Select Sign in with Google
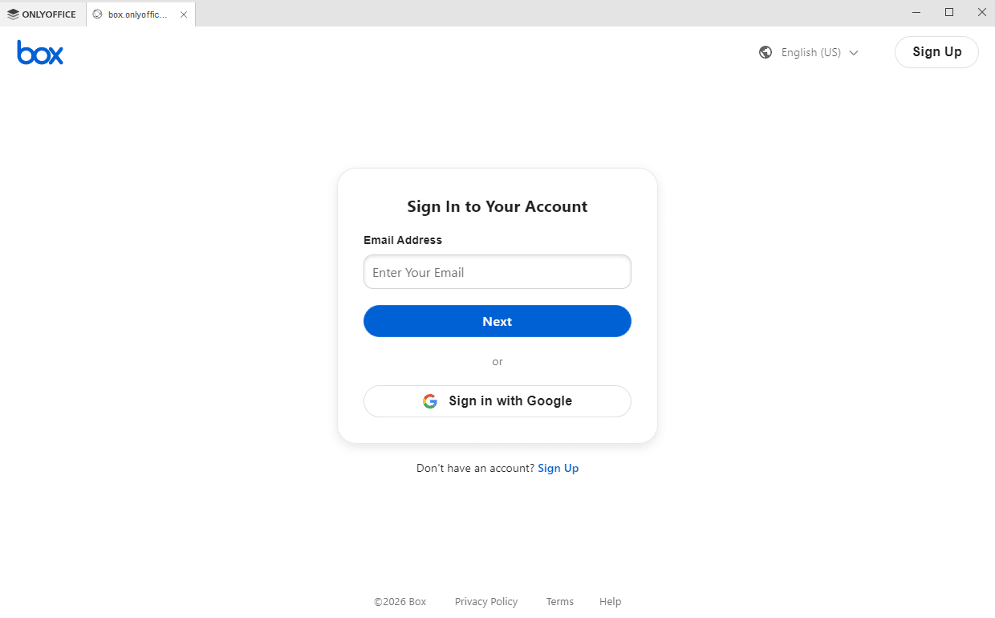 click(497, 400)
